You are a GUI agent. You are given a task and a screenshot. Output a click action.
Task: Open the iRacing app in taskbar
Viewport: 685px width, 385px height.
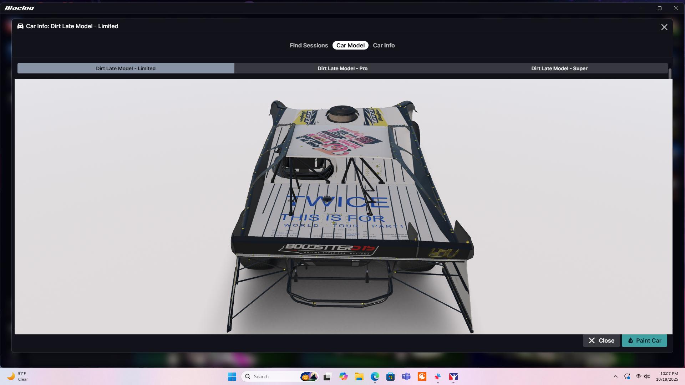tap(453, 376)
